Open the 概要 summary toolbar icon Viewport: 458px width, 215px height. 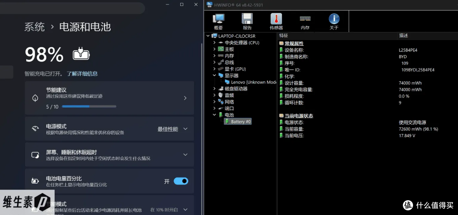point(218,19)
